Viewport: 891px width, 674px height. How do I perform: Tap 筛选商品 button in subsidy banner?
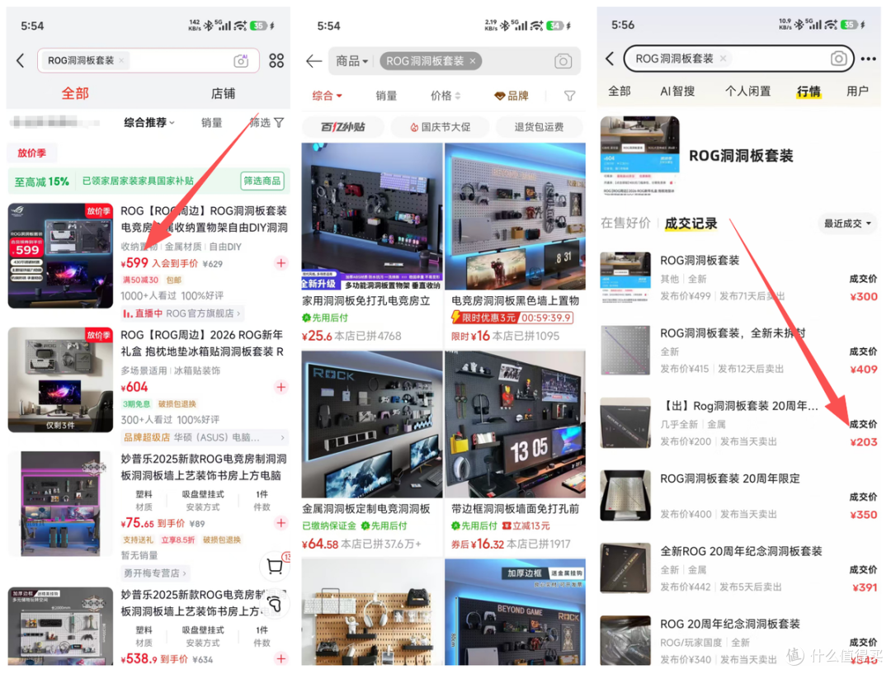(262, 181)
